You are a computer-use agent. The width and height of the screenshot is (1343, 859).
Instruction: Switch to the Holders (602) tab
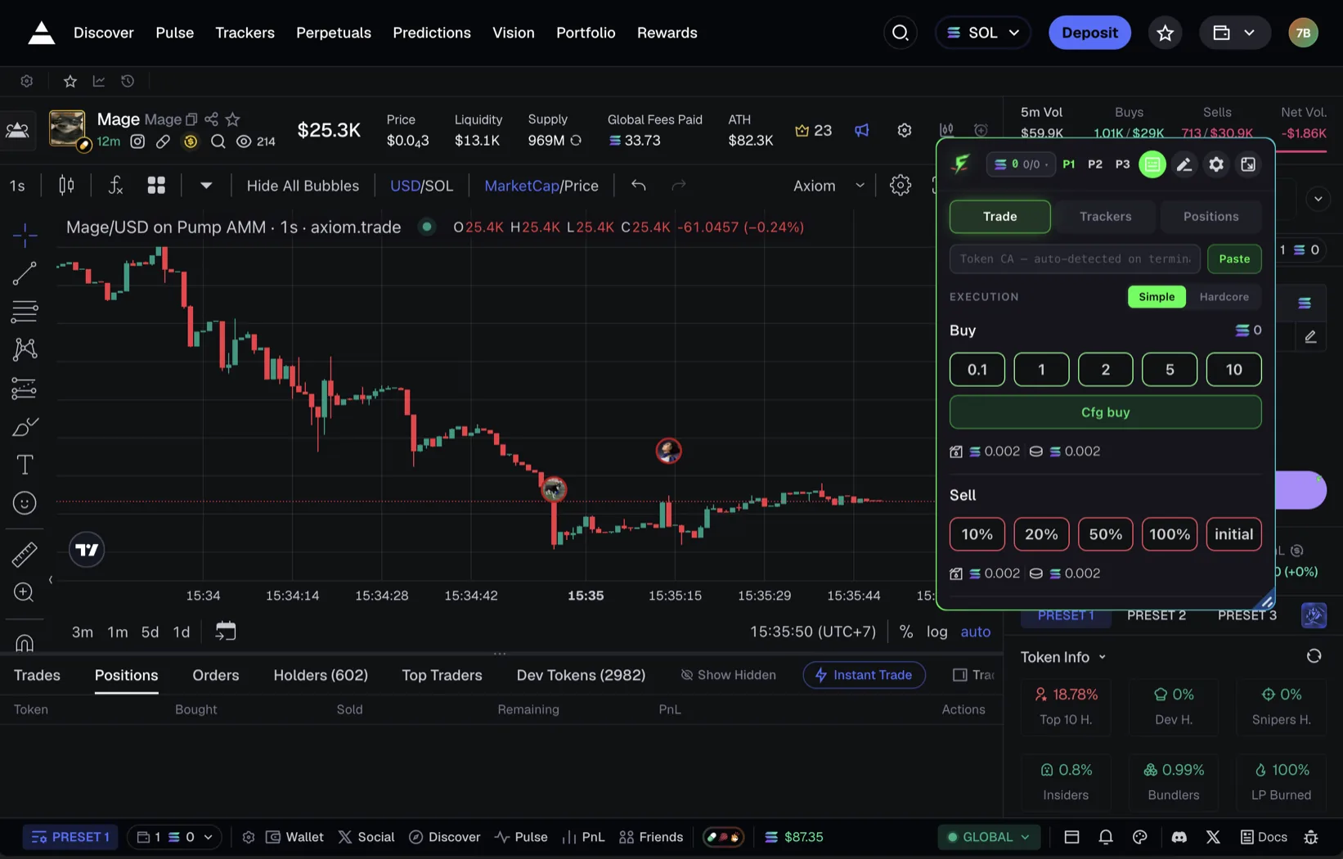321,675
